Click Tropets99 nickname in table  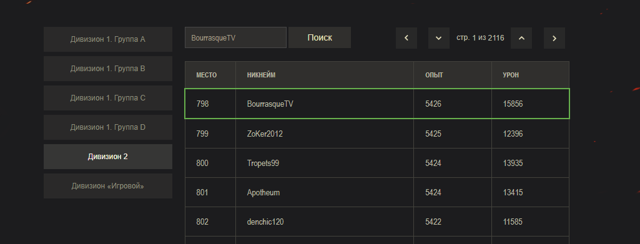[263, 163]
